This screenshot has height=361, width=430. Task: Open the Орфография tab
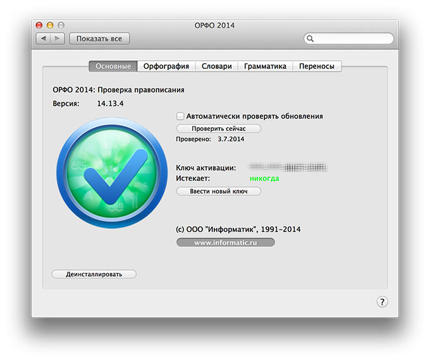pyautogui.click(x=166, y=66)
